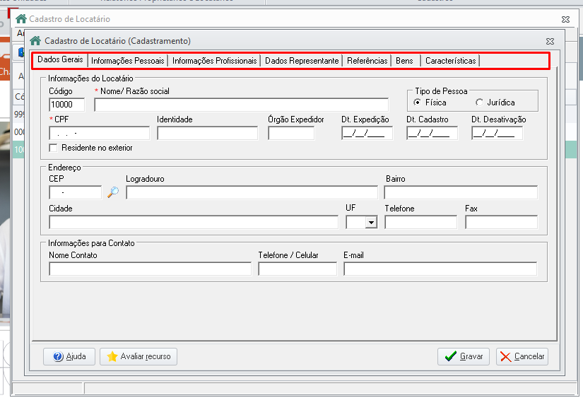Click the Dt. Cadastro date field

[432, 133]
